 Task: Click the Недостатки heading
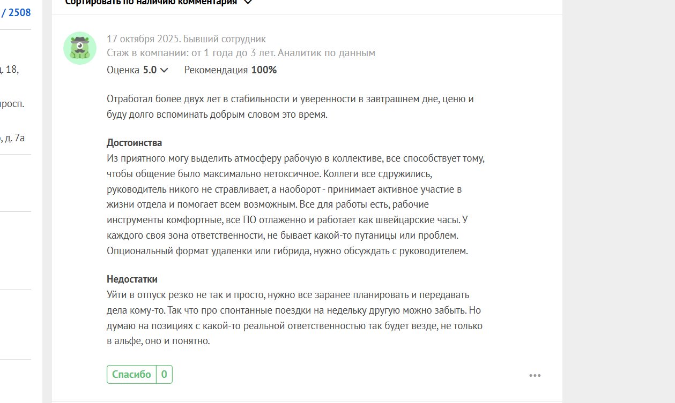point(132,279)
